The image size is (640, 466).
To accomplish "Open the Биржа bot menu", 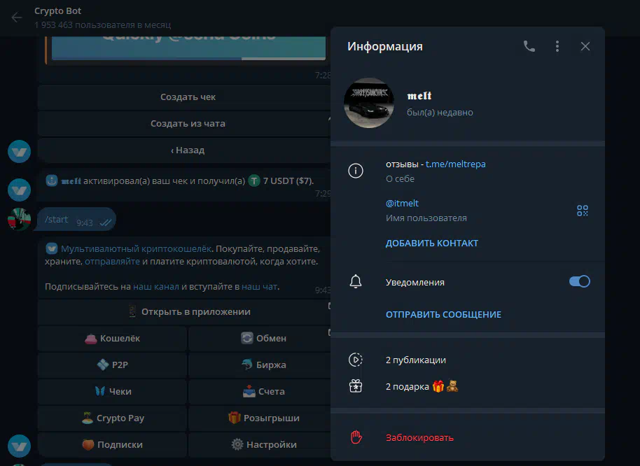I will click(260, 365).
